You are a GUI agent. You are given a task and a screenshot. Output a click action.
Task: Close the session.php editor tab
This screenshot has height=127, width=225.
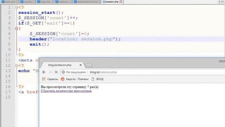pyautogui.click(x=121, y=2)
